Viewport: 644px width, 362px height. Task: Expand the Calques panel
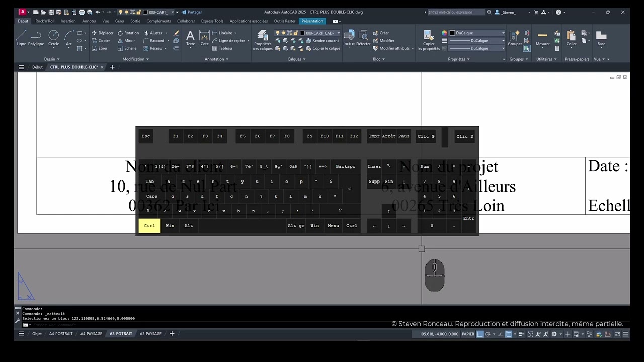(296, 59)
